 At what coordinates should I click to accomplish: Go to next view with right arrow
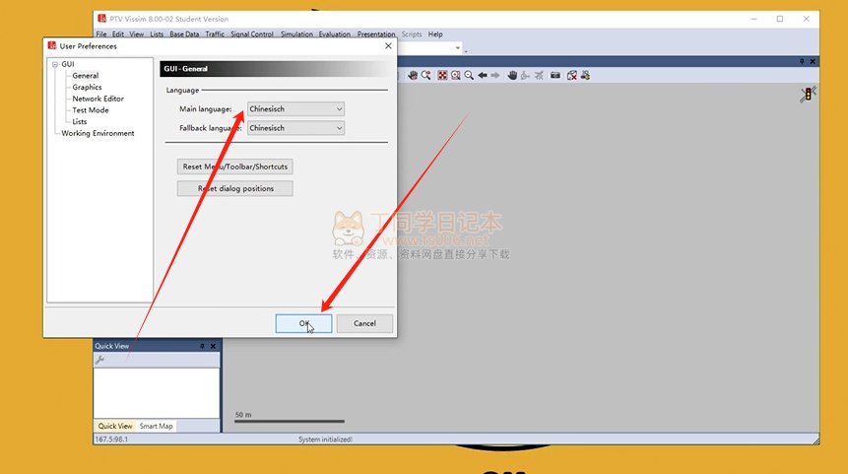click(494, 75)
